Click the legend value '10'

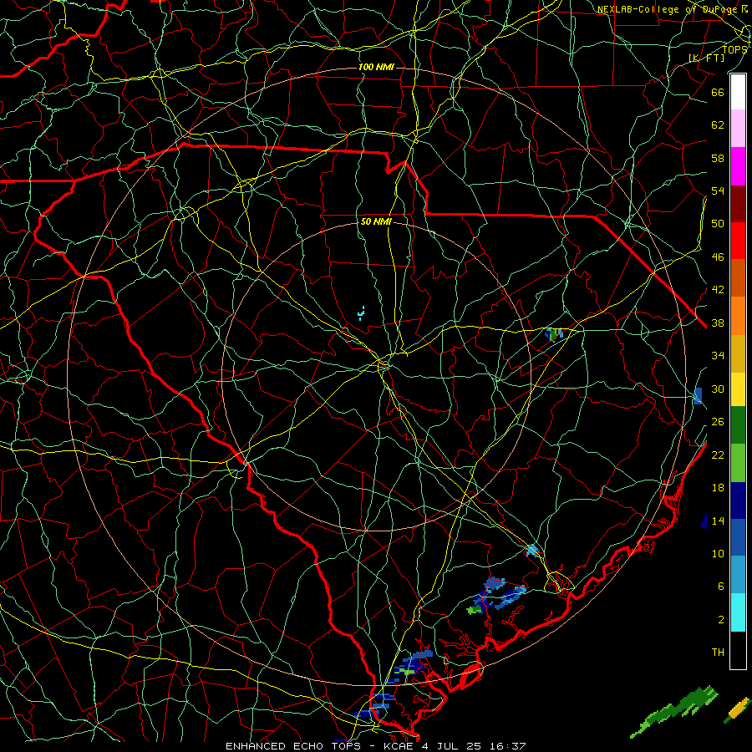click(718, 553)
